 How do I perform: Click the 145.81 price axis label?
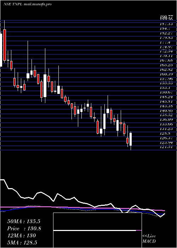166,102
